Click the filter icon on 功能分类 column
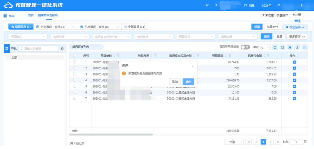Screen dimensions: 314x149 coord(155,56)
